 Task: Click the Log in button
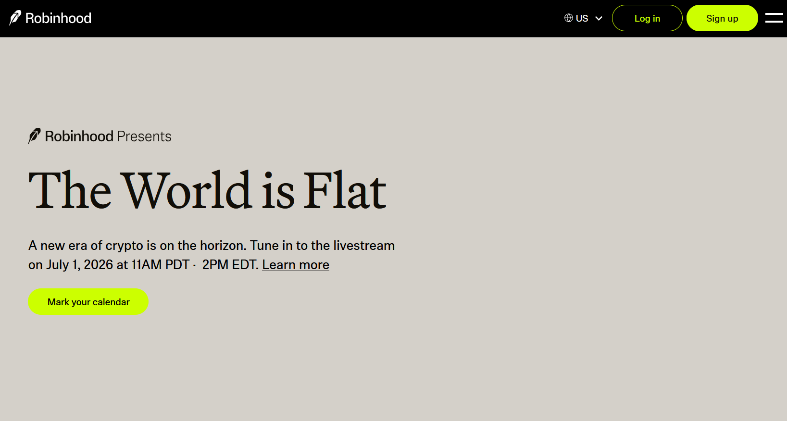coord(647,18)
